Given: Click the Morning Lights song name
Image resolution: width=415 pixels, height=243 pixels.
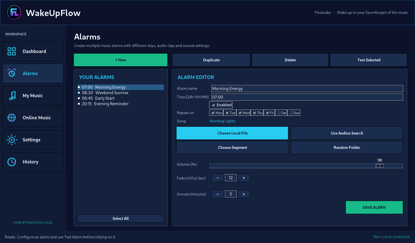Looking at the screenshot, I should pyautogui.click(x=222, y=121).
